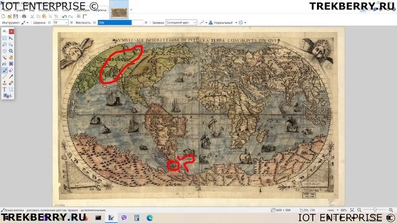Click the fit-to-window zoom button

[x=352, y=210]
